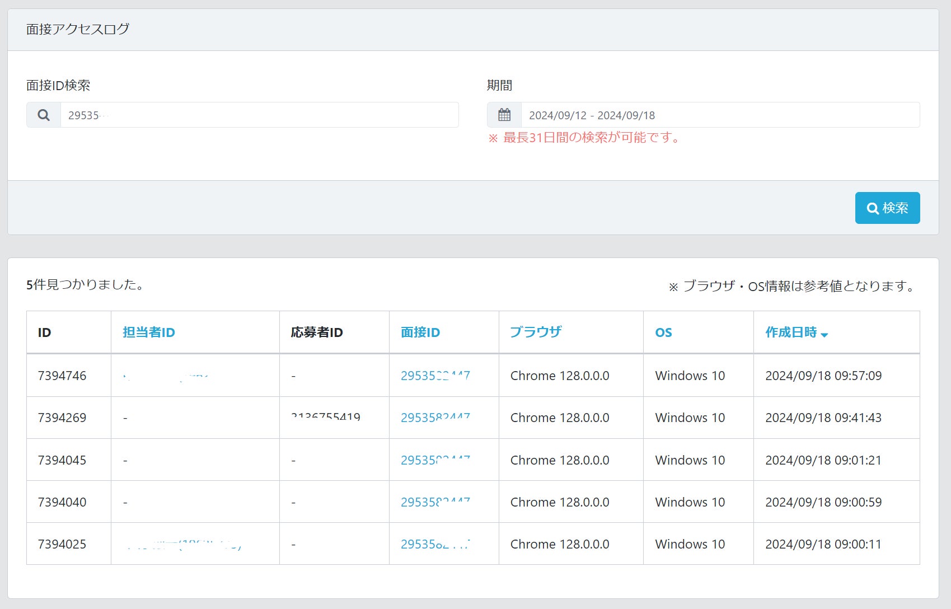Click the 最長31日間の検索が可能です note
The height and width of the screenshot is (609, 951).
pos(585,138)
